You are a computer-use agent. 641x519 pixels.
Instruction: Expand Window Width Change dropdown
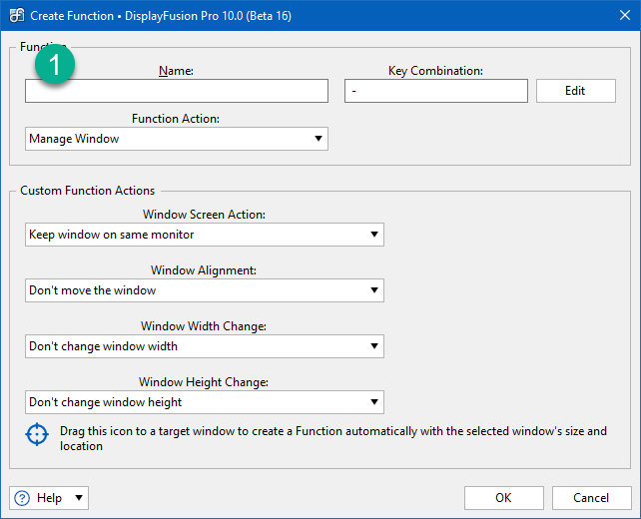[205, 346]
